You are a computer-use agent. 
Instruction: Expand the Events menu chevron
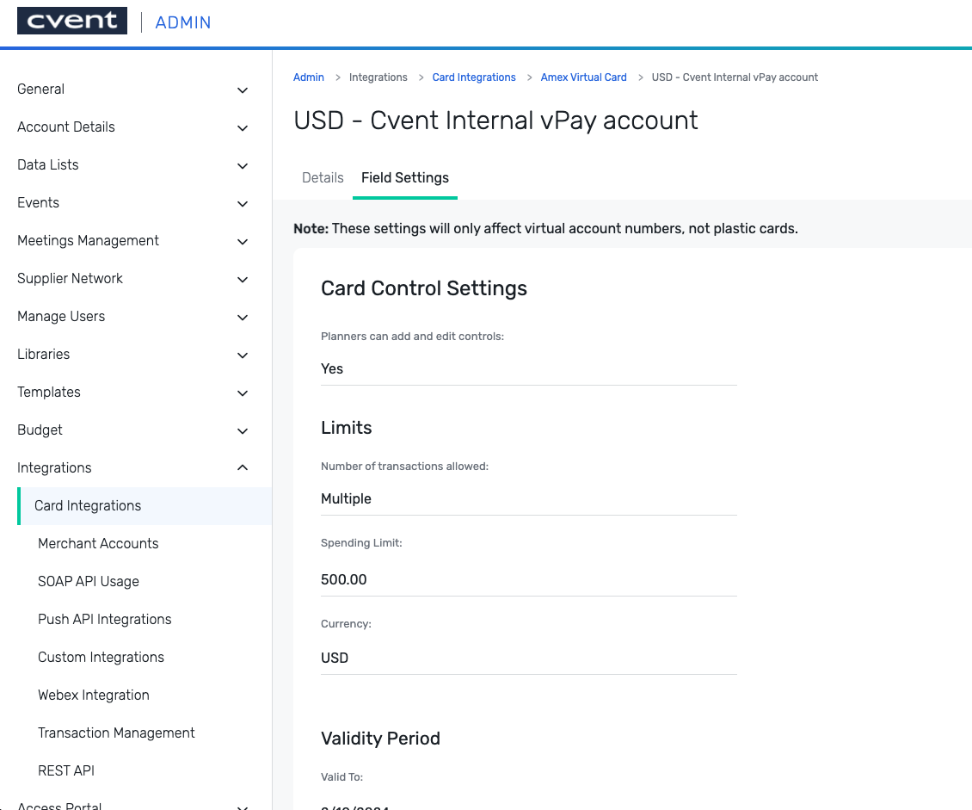click(x=243, y=203)
